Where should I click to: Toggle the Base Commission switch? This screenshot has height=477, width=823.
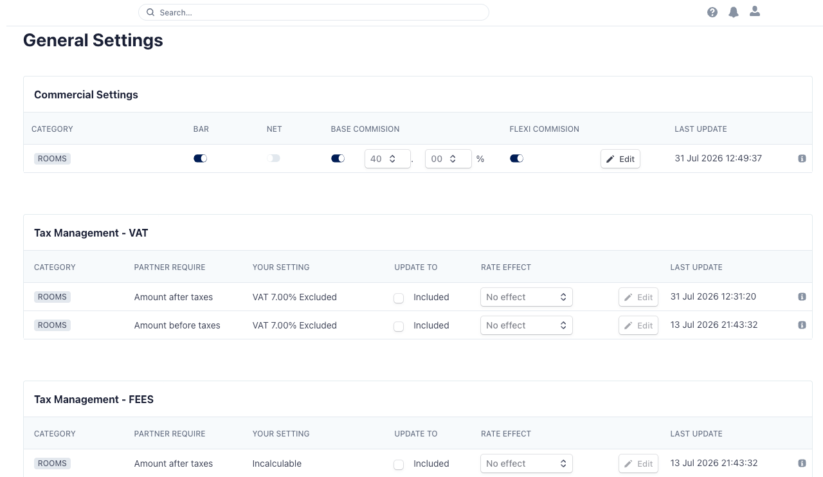click(x=338, y=158)
